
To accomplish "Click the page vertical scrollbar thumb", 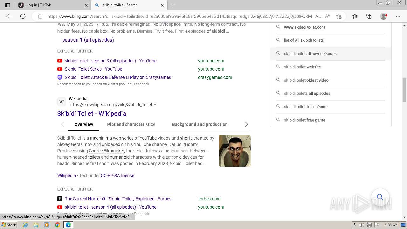I will coord(404,89).
